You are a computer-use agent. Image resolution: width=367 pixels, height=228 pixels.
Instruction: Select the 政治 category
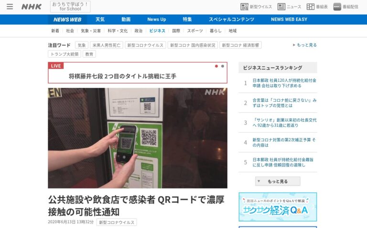tap(138, 31)
